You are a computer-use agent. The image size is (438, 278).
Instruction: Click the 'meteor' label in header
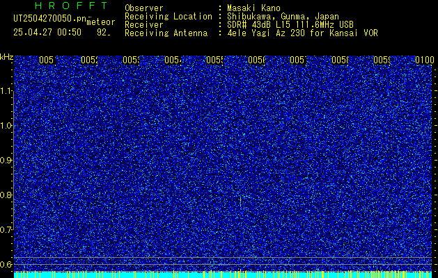101,22
